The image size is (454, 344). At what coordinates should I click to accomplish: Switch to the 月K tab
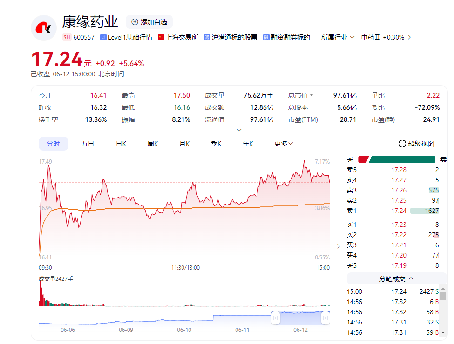[184, 144]
